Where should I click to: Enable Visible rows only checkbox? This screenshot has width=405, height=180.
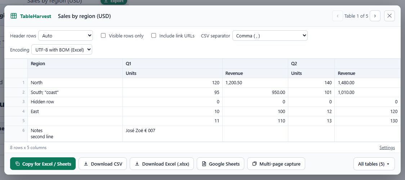[103, 36]
